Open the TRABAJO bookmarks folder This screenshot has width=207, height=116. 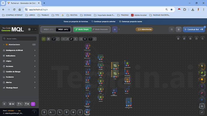(43, 15)
